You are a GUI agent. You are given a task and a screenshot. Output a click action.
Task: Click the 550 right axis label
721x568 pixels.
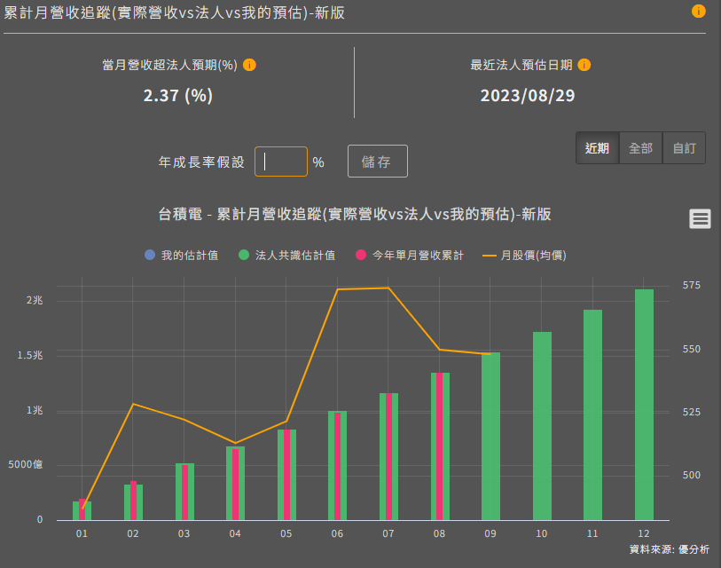pos(692,349)
